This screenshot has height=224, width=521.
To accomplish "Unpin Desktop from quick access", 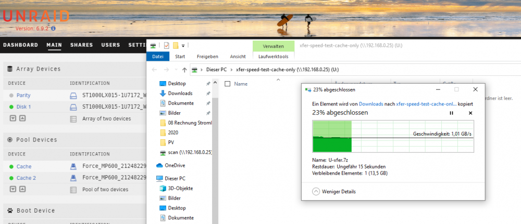I will [208, 84].
